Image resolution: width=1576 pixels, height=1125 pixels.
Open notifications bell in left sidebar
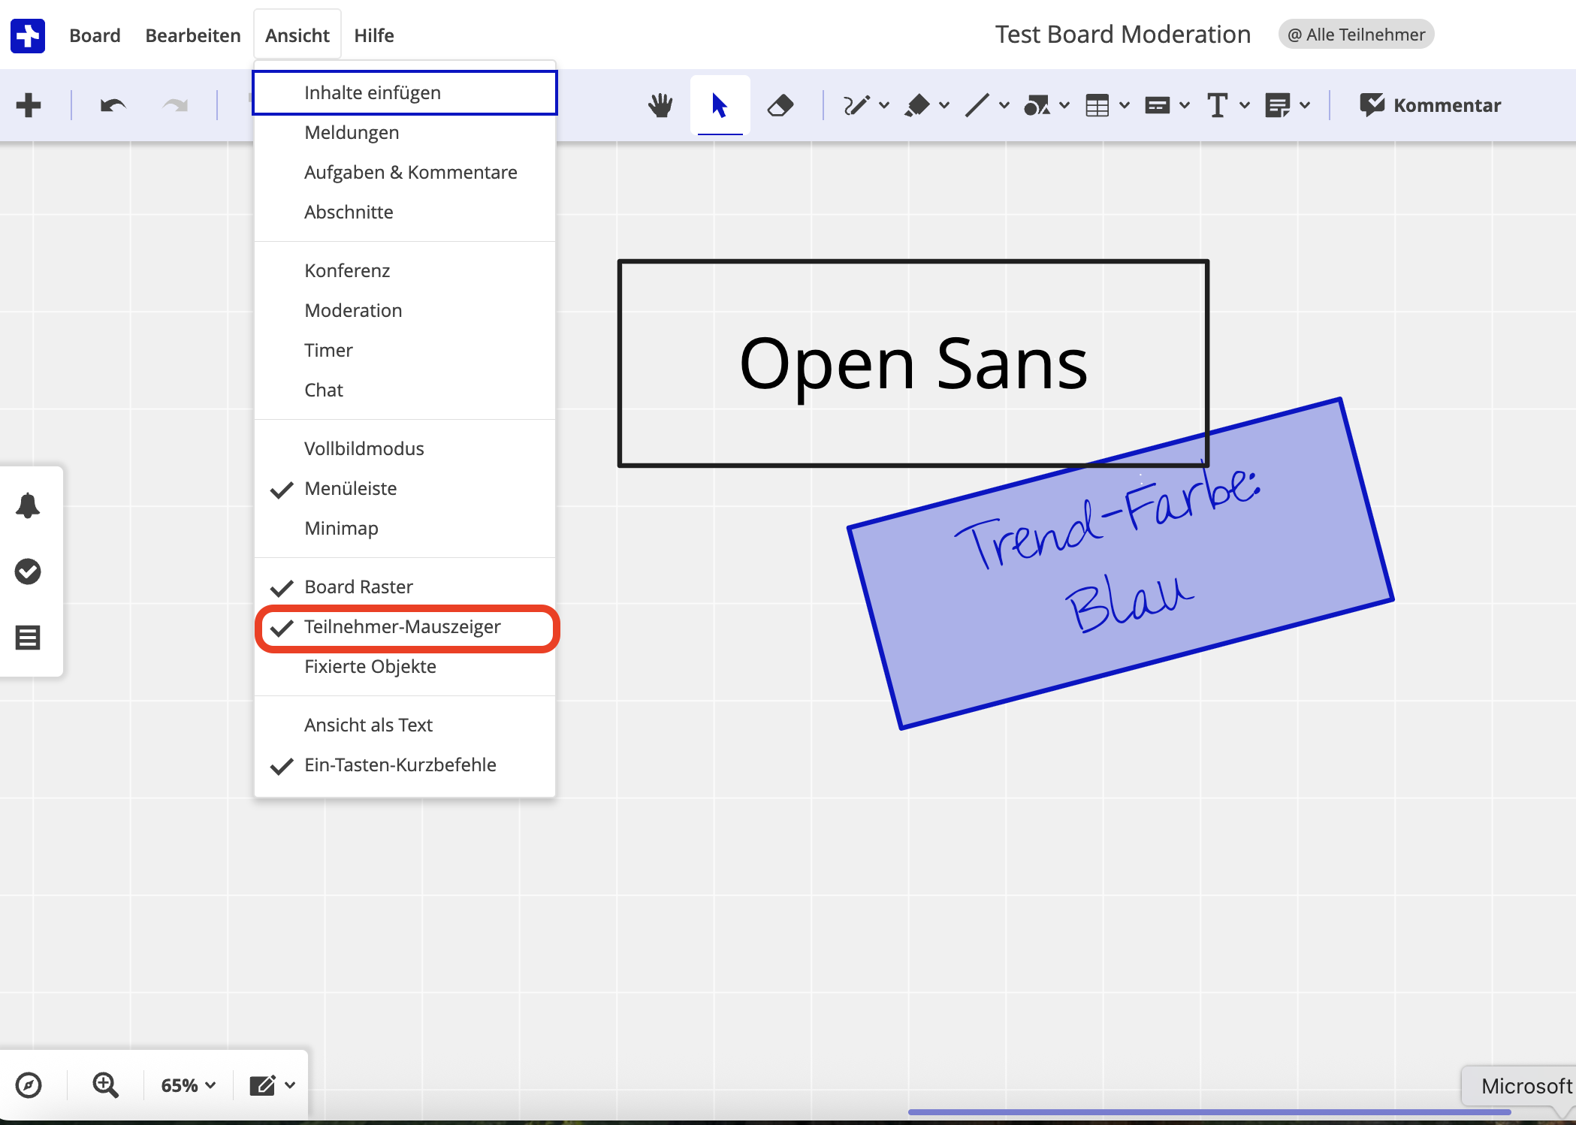click(28, 505)
